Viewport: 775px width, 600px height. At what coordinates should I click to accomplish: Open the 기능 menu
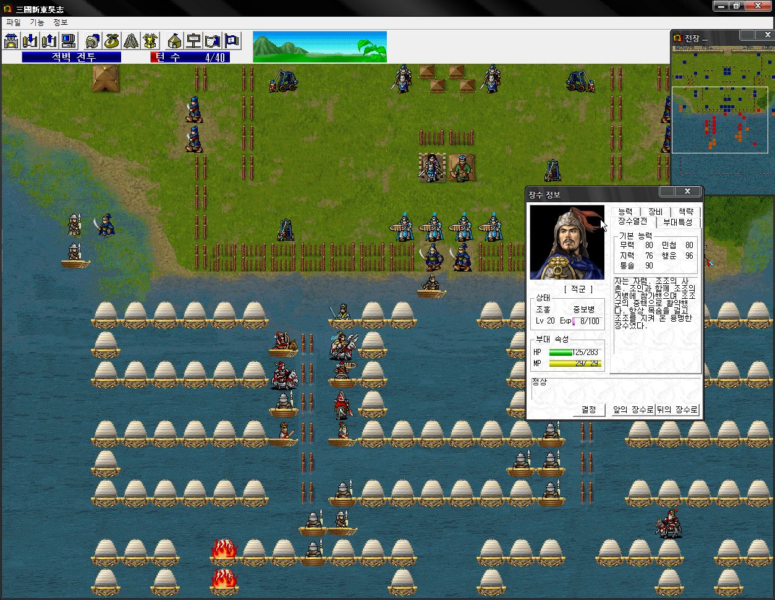tap(37, 22)
